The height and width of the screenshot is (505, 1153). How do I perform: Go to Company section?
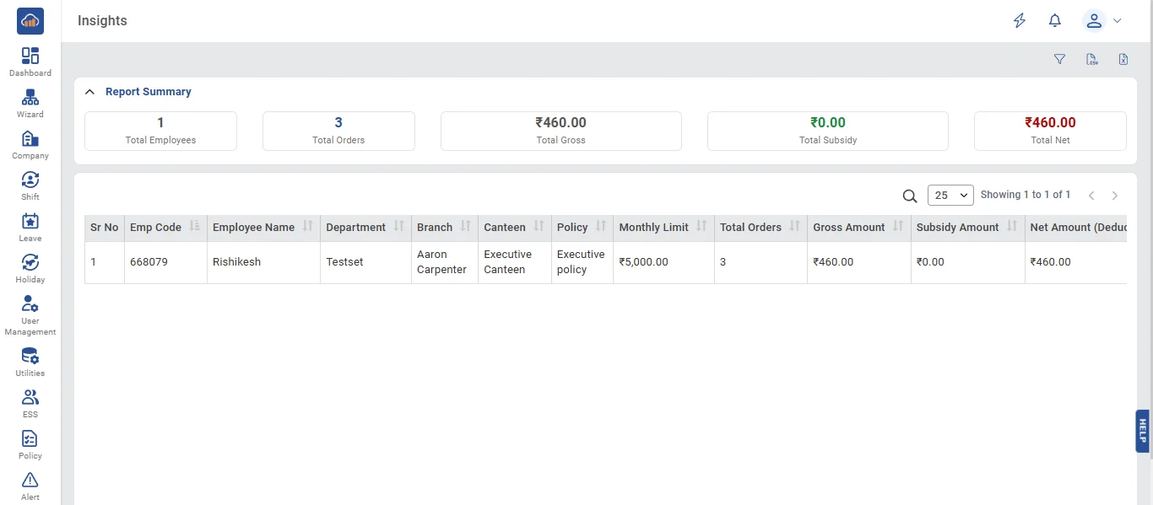tap(30, 145)
